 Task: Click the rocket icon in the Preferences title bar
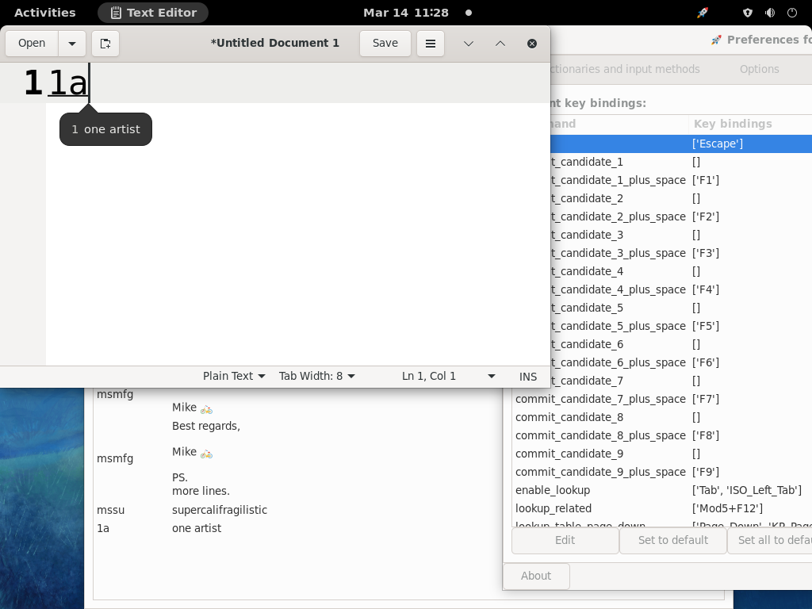coord(716,40)
